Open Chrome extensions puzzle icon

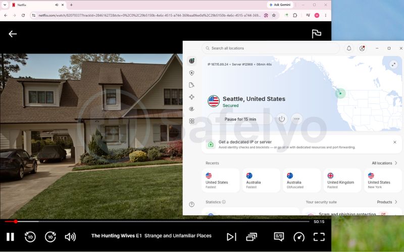pyautogui.click(x=295, y=16)
